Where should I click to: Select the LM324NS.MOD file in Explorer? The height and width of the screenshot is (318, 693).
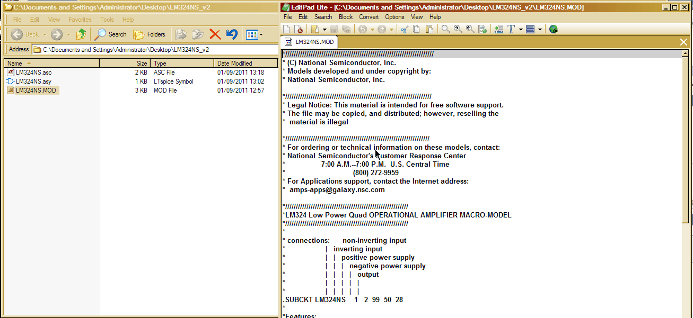click(x=32, y=90)
